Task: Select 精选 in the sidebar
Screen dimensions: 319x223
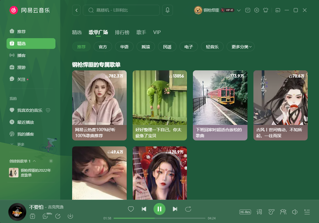Action: 31,43
